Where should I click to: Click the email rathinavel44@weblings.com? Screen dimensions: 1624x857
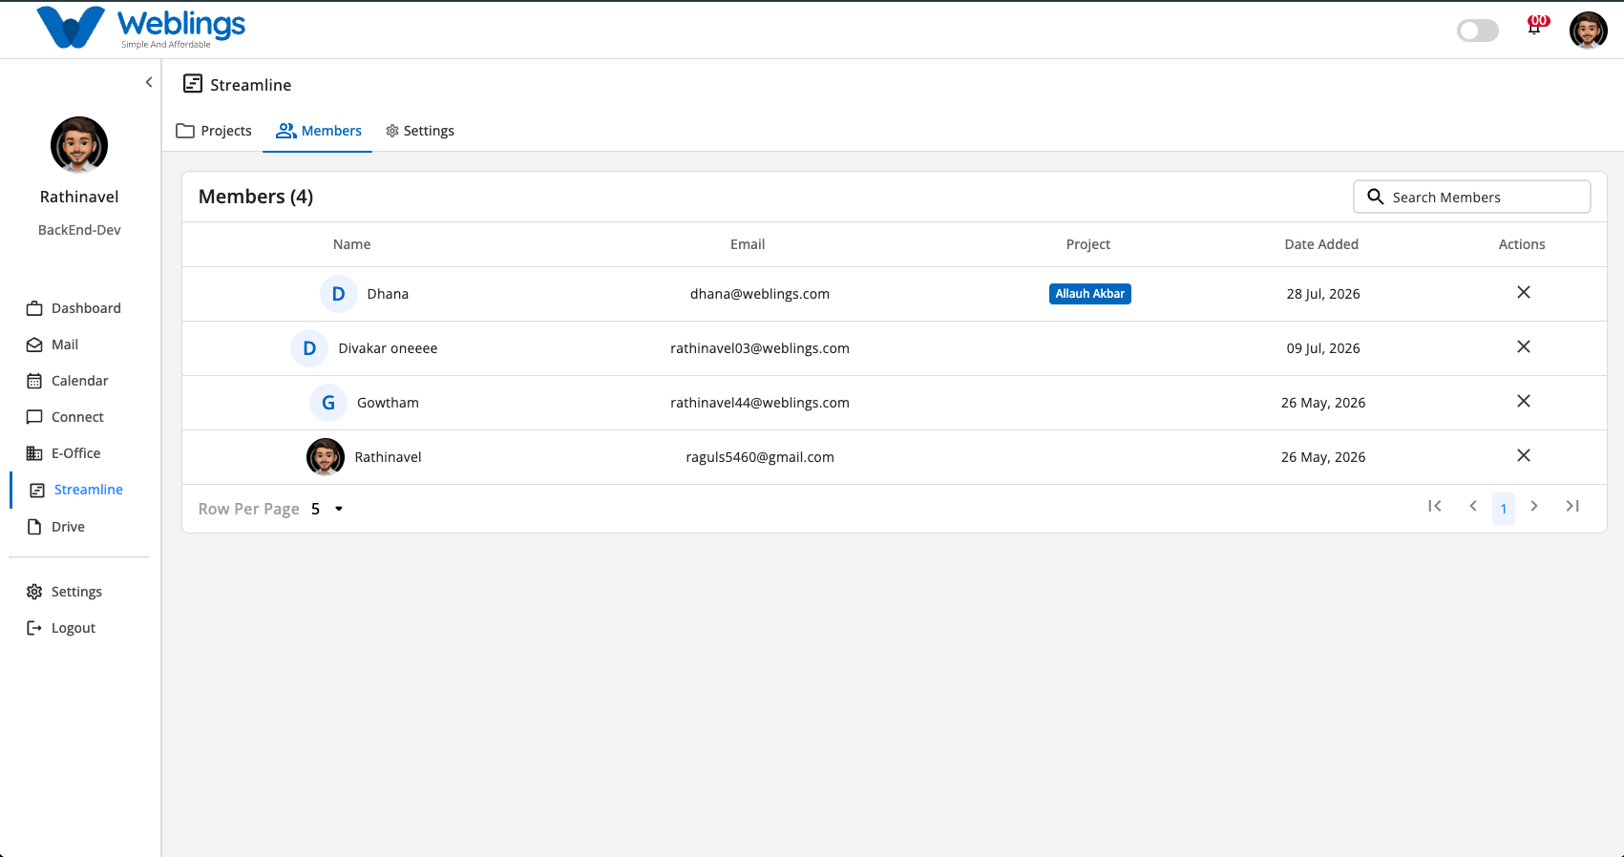coord(760,403)
